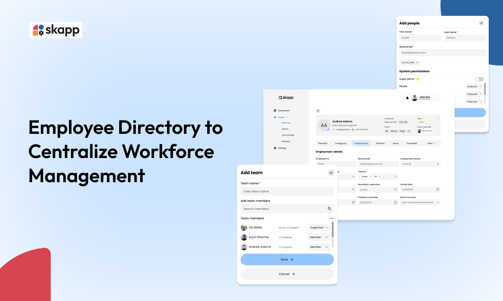Click the skapp logo at top left
The width and height of the screenshot is (503, 301).
[56, 30]
